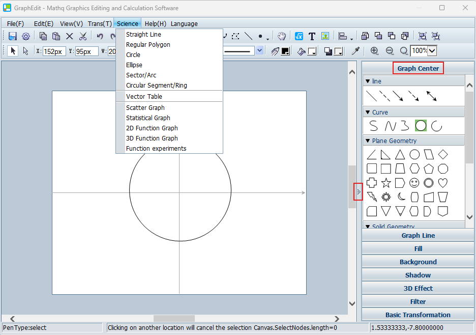
Task: Click the Y position input field
Action: 87,51
